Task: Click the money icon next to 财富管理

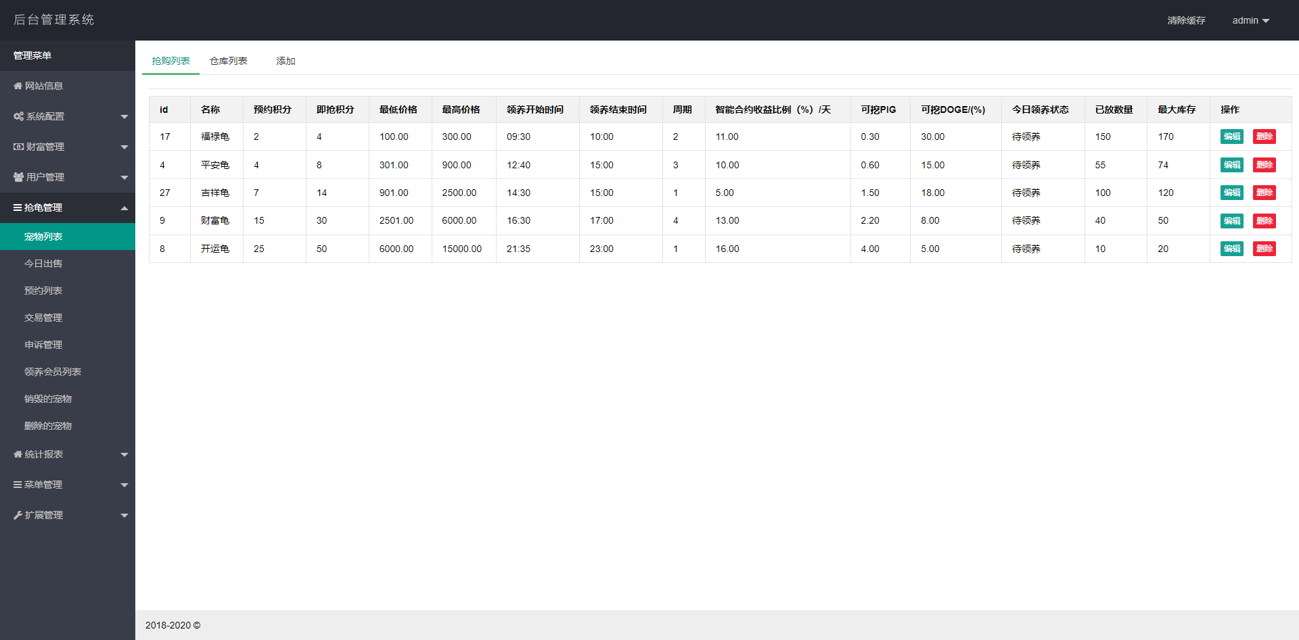Action: tap(18, 147)
